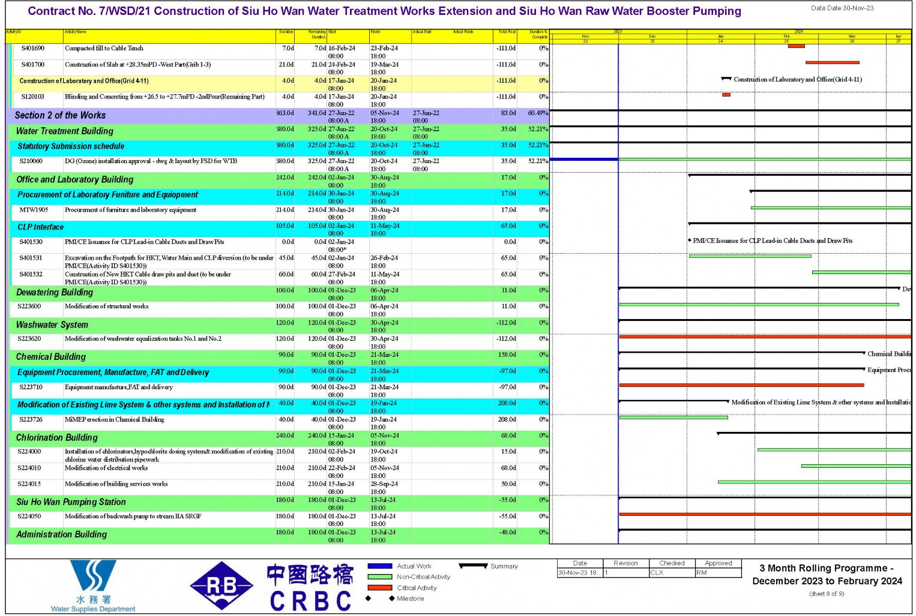Click the red Critical Activity legend swatch
Image resolution: width=916 pixels, height=616 pixels.
pos(379,588)
